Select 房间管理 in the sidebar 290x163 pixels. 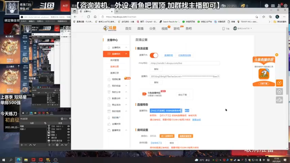pos(115,60)
